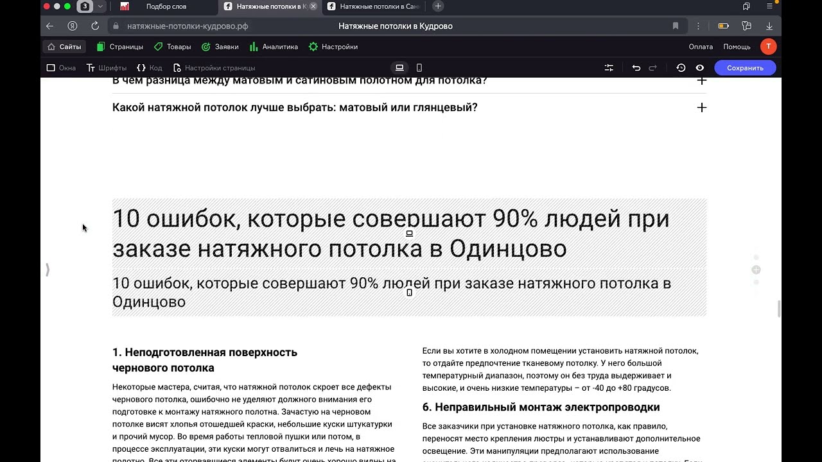Toggle preview mode with eye icon
This screenshot has height=462, width=822.
click(x=699, y=68)
